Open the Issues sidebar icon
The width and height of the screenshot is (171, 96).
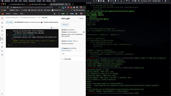(x=2, y=31)
